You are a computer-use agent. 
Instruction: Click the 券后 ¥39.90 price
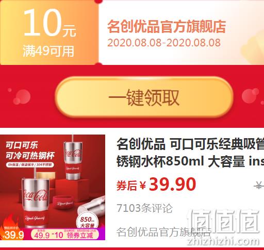(x=156, y=185)
